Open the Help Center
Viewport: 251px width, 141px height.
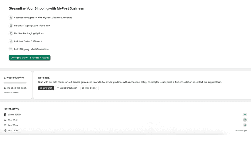click(x=89, y=88)
